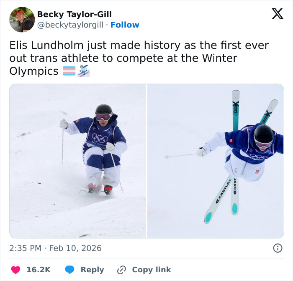Click the X logo in the corner
Image resolution: width=293 pixels, height=281 pixels.
click(x=277, y=14)
